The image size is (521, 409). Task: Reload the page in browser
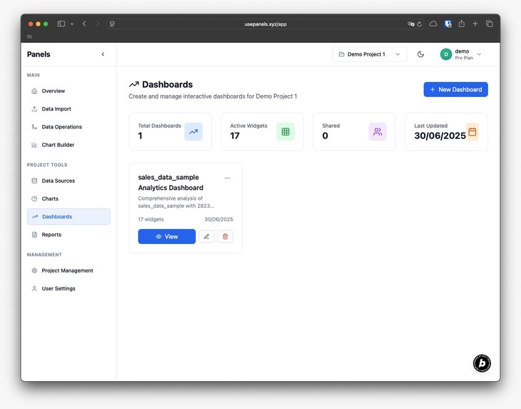point(420,24)
